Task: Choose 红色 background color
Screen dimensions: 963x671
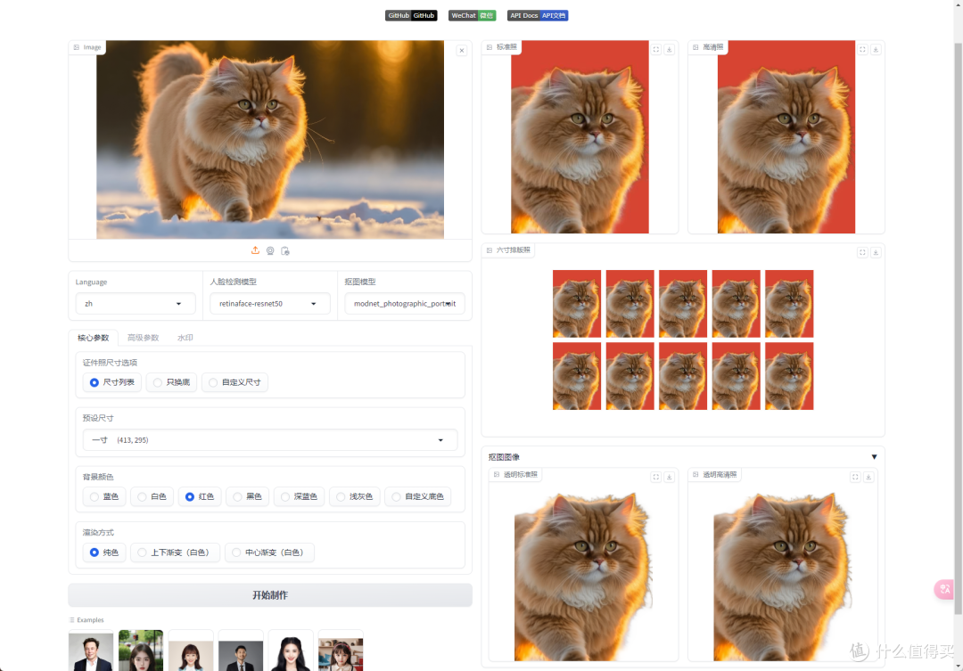Action: [200, 496]
